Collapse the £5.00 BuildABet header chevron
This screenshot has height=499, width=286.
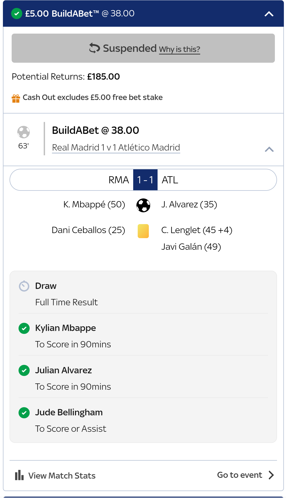[269, 14]
